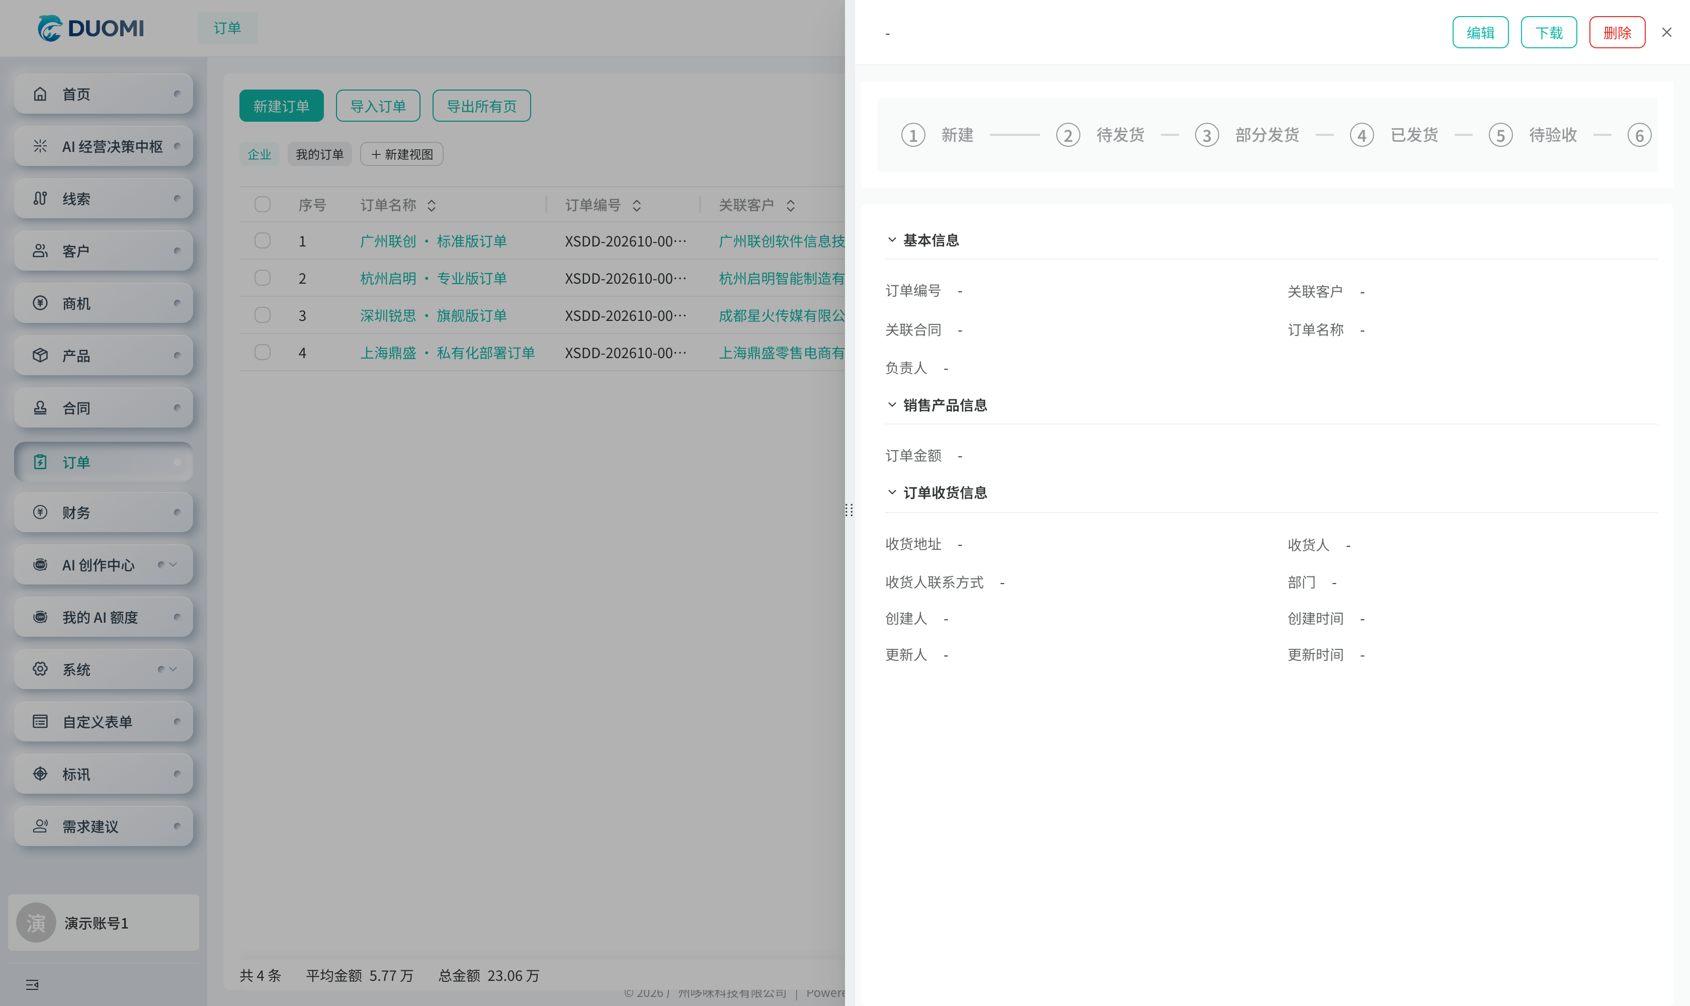Check the row for 杭州启明 · 专业版订单
The image size is (1690, 1006).
click(x=263, y=278)
